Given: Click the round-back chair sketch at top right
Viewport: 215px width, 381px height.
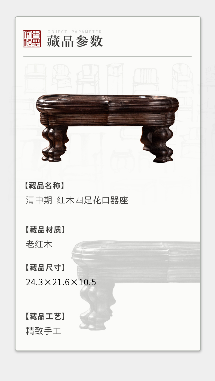Looking at the screenshot, I should pyautogui.click(x=182, y=78).
